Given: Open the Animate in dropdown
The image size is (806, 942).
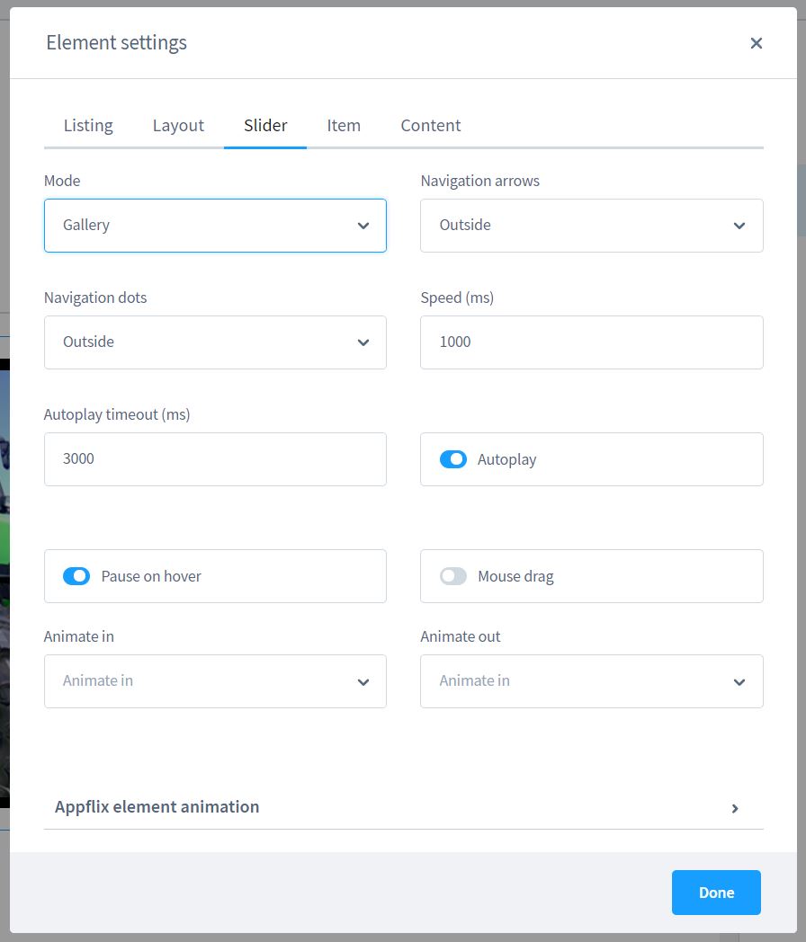Looking at the screenshot, I should click(215, 681).
